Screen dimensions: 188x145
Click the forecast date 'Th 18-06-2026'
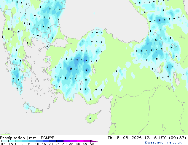pos(125,138)
